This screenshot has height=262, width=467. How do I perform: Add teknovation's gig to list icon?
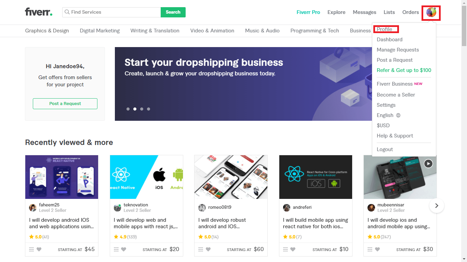(116, 249)
